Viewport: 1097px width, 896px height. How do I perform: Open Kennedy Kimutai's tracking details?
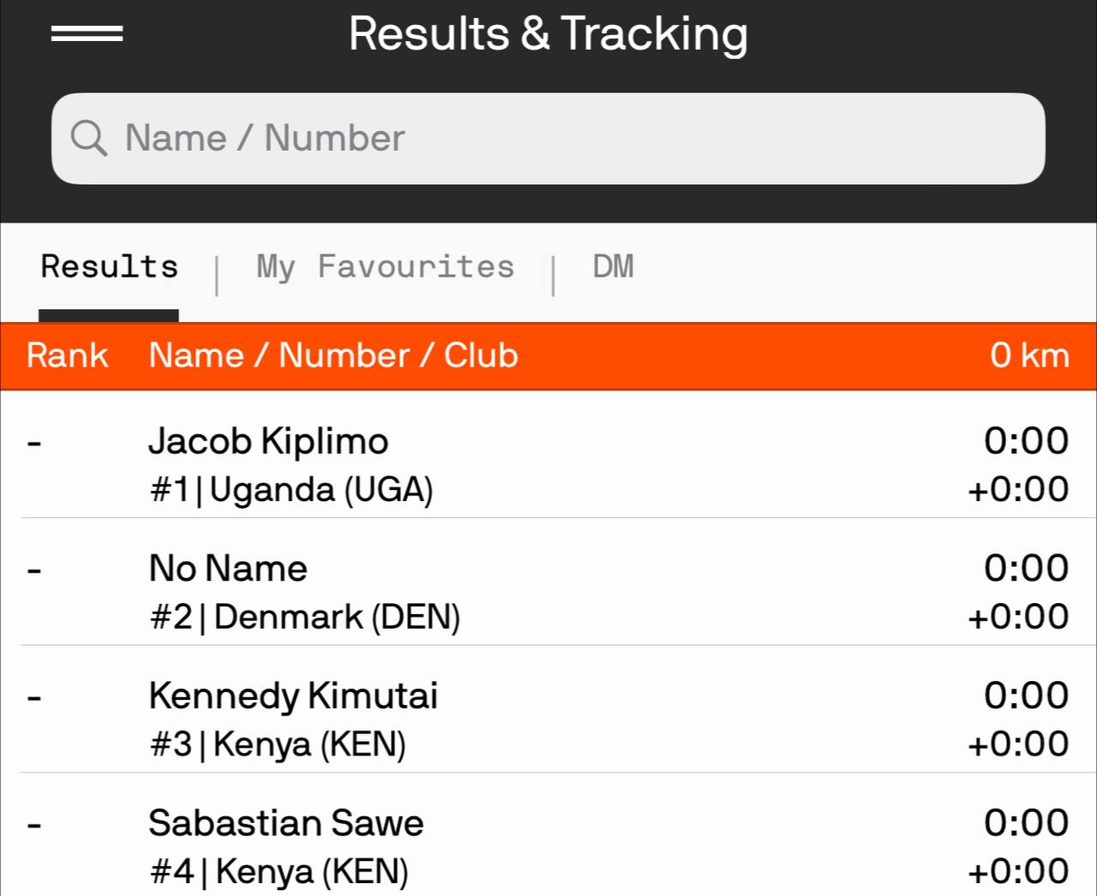pyautogui.click(x=293, y=696)
